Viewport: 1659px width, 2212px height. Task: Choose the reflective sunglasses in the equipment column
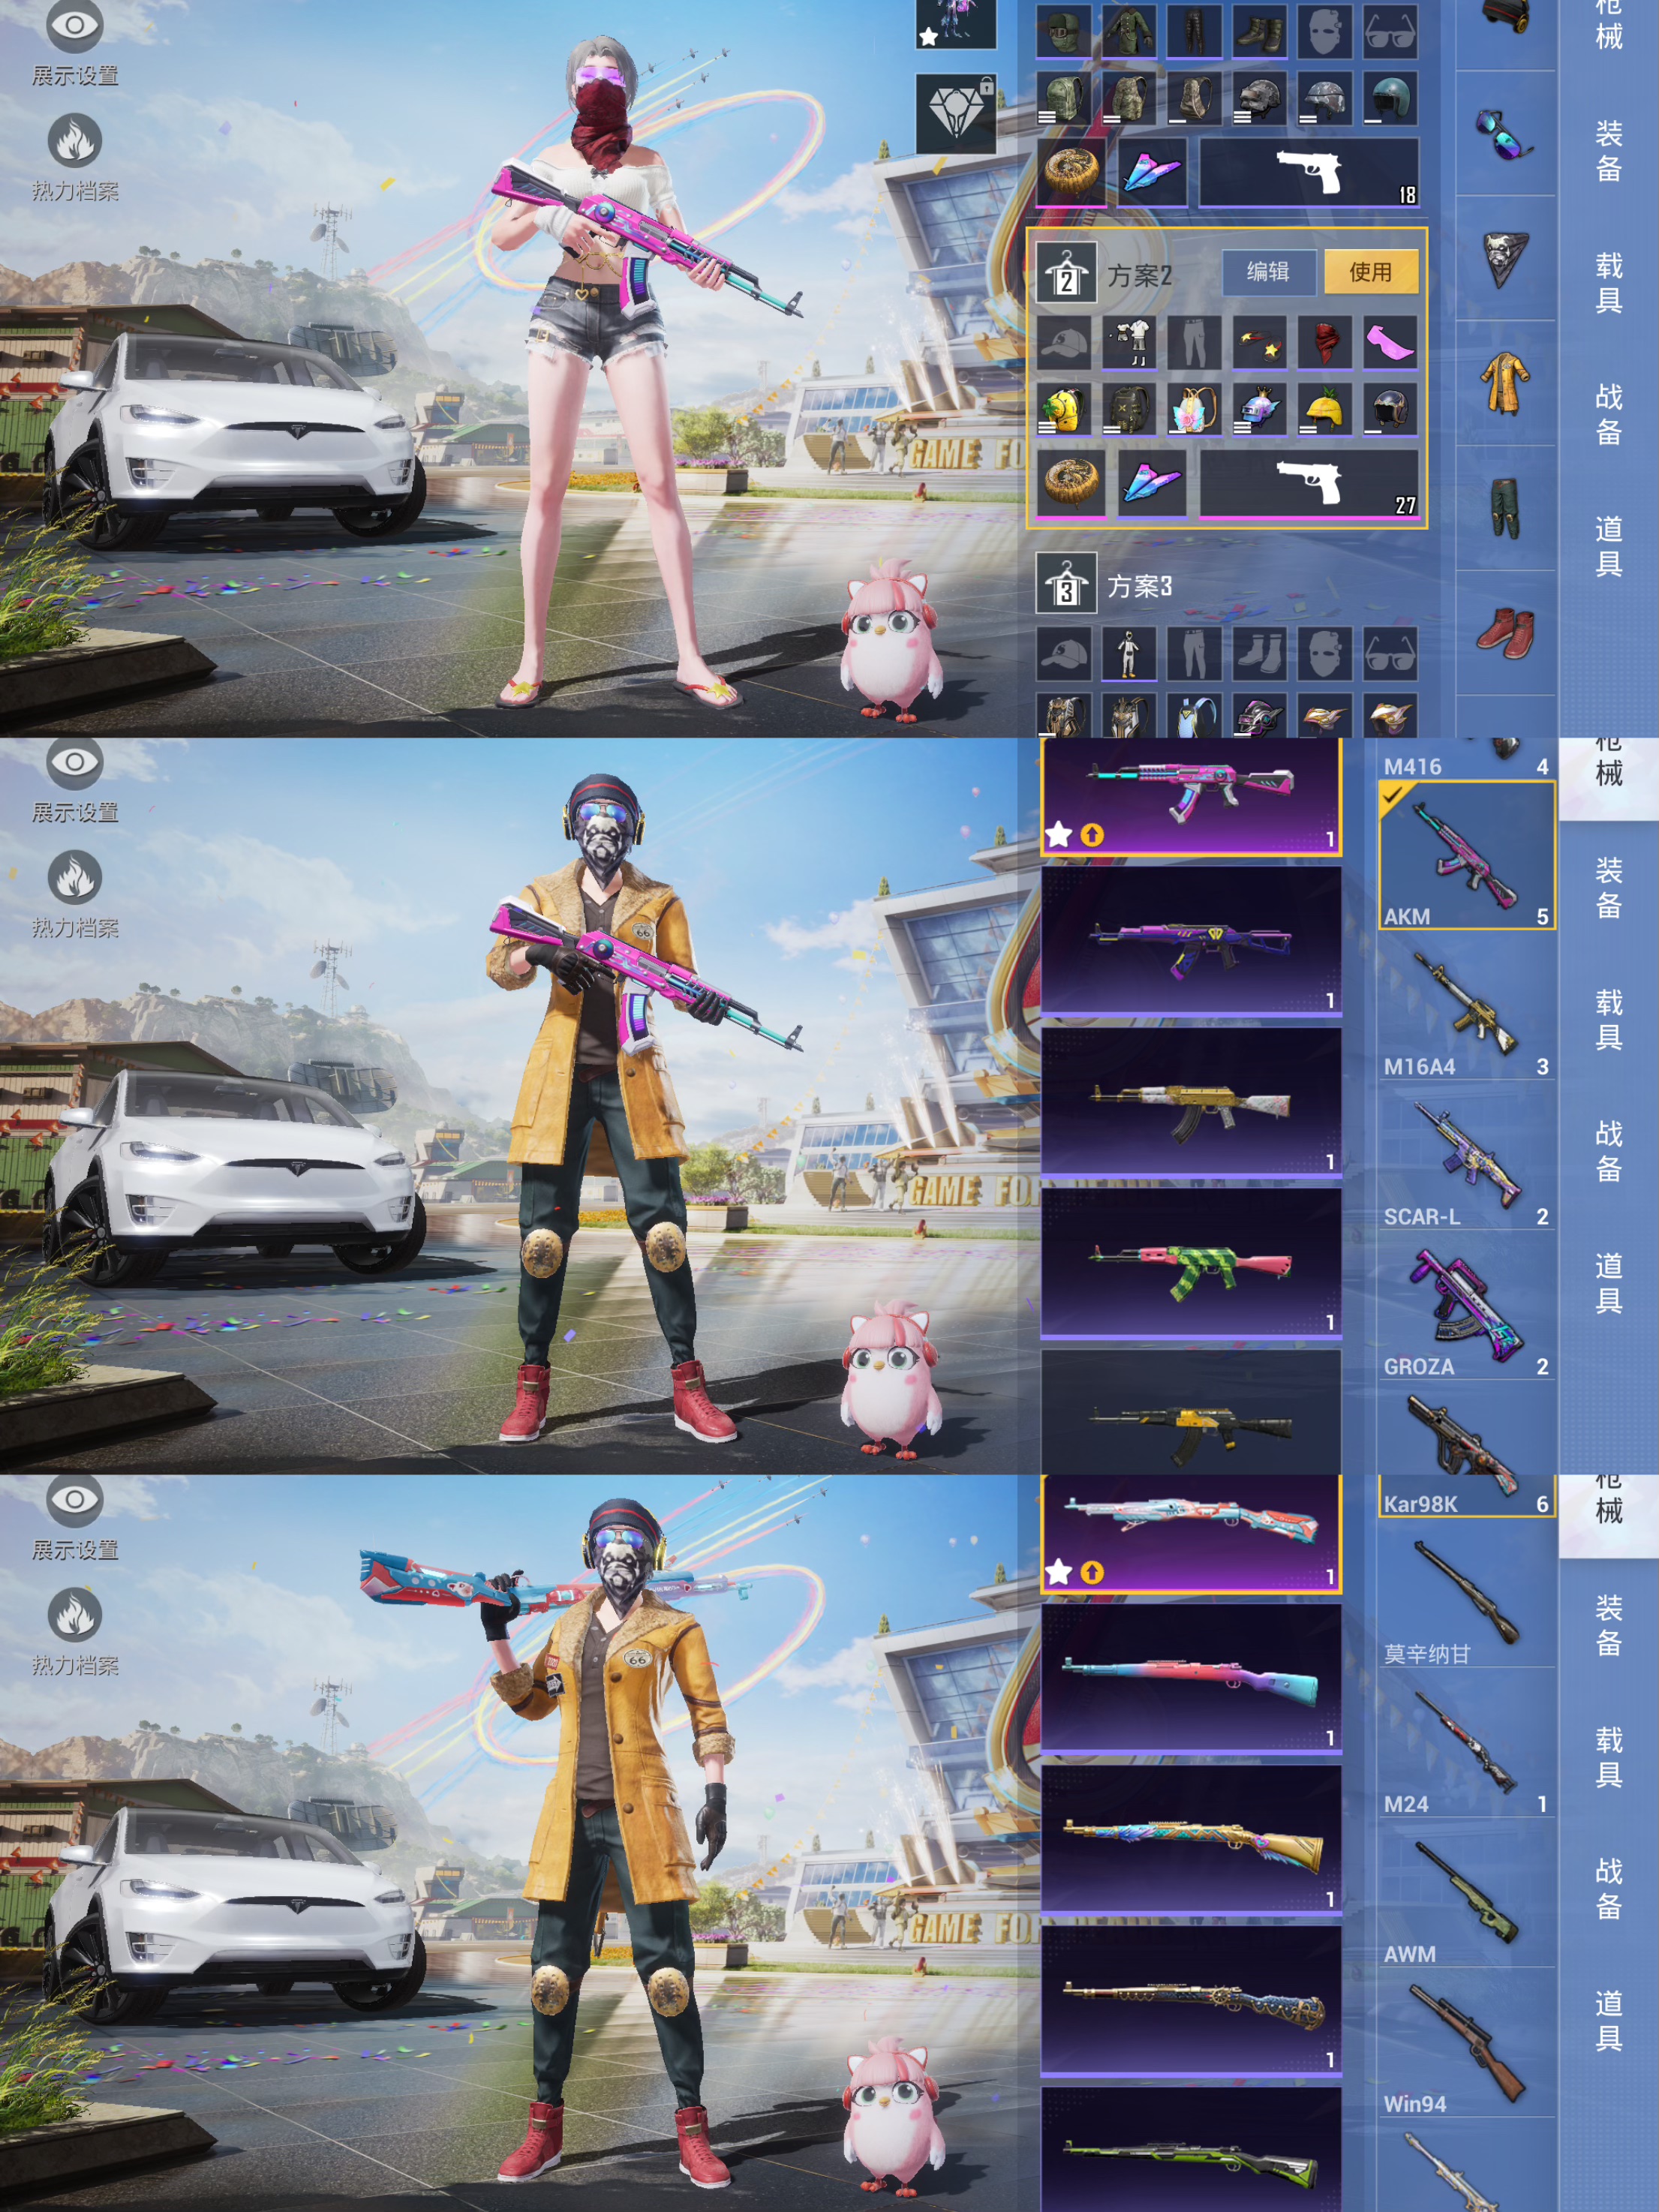tap(1505, 134)
